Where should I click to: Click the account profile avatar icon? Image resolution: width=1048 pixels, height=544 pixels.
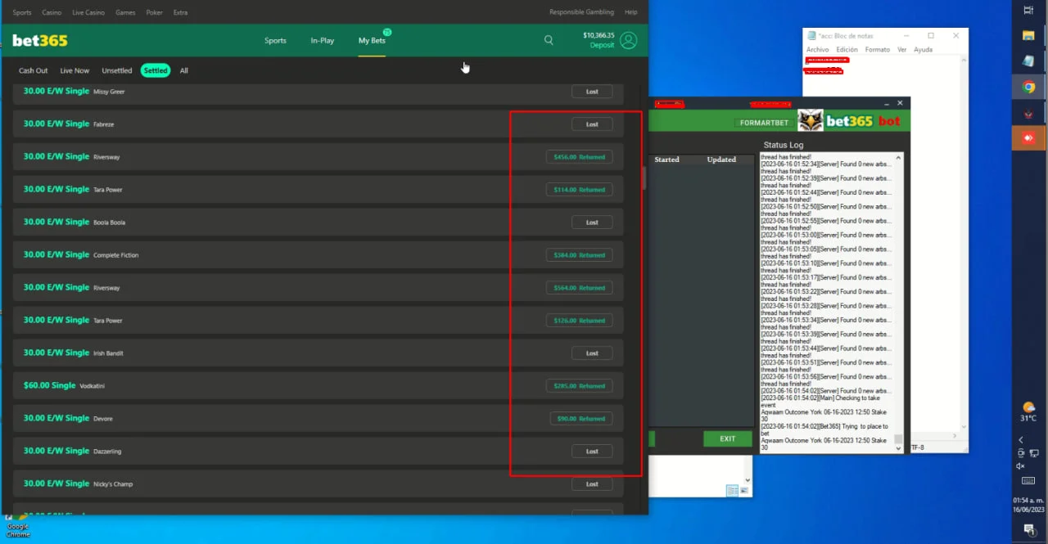tap(628, 40)
